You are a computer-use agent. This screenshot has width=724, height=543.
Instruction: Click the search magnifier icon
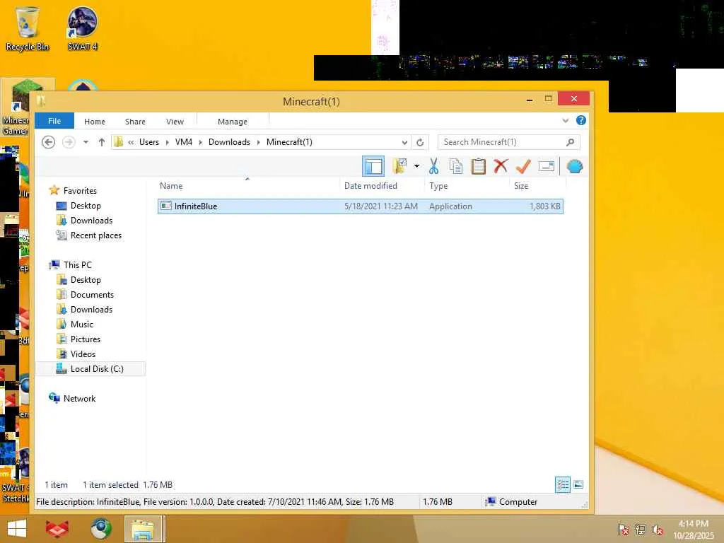[x=571, y=142]
